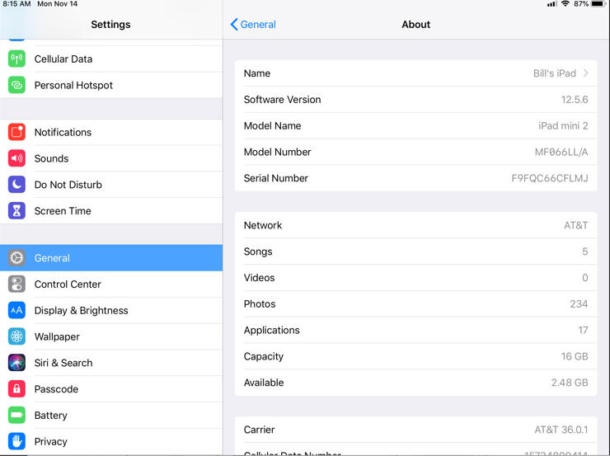Tap the Capacity value 16 GB
Screen dimensions: 610x456
click(x=575, y=356)
